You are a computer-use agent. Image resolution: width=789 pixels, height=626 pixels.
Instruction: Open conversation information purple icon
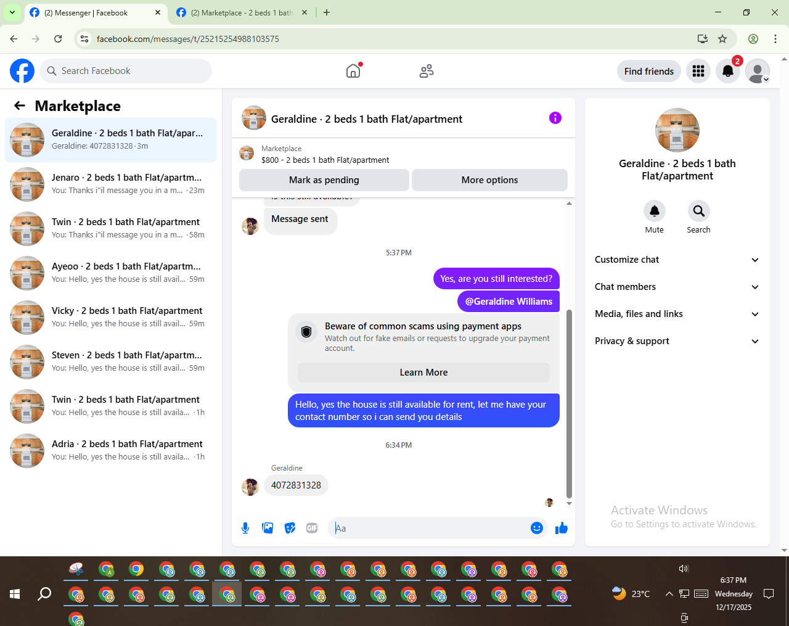point(555,118)
